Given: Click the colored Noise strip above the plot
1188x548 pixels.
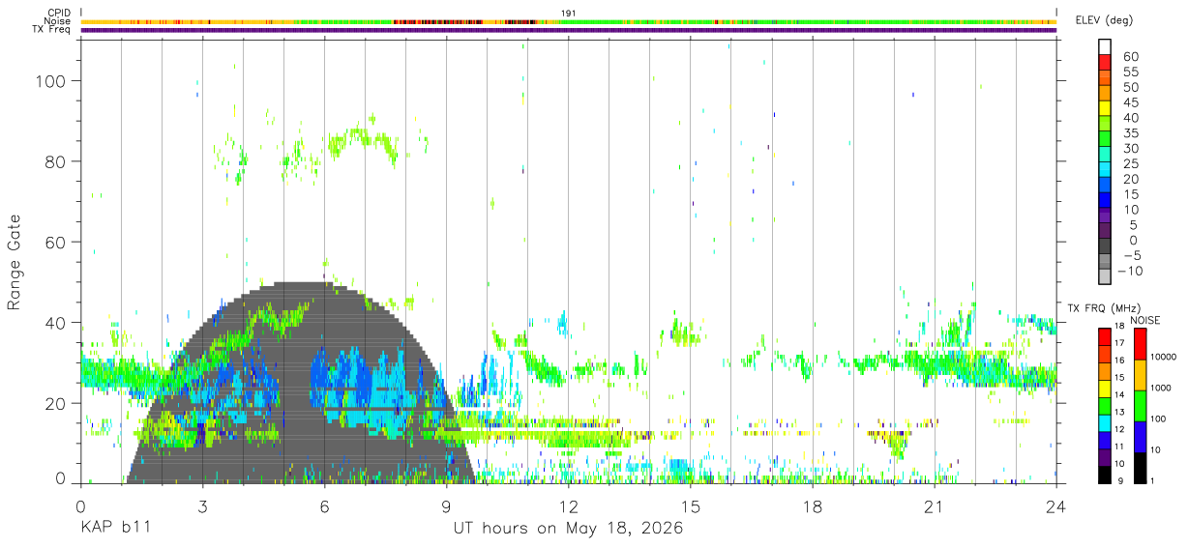Looking at the screenshot, I should coord(569,21).
